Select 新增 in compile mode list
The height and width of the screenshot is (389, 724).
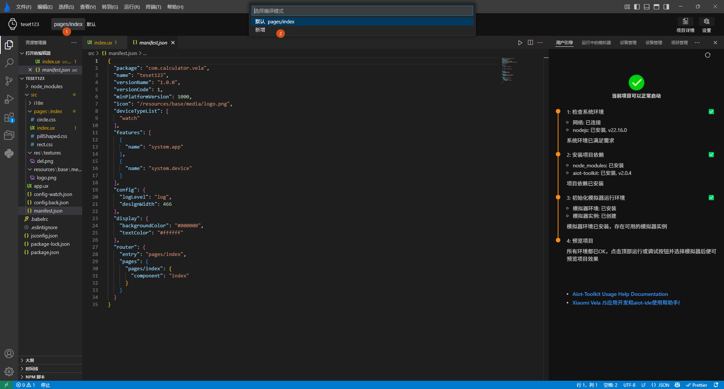coord(260,30)
